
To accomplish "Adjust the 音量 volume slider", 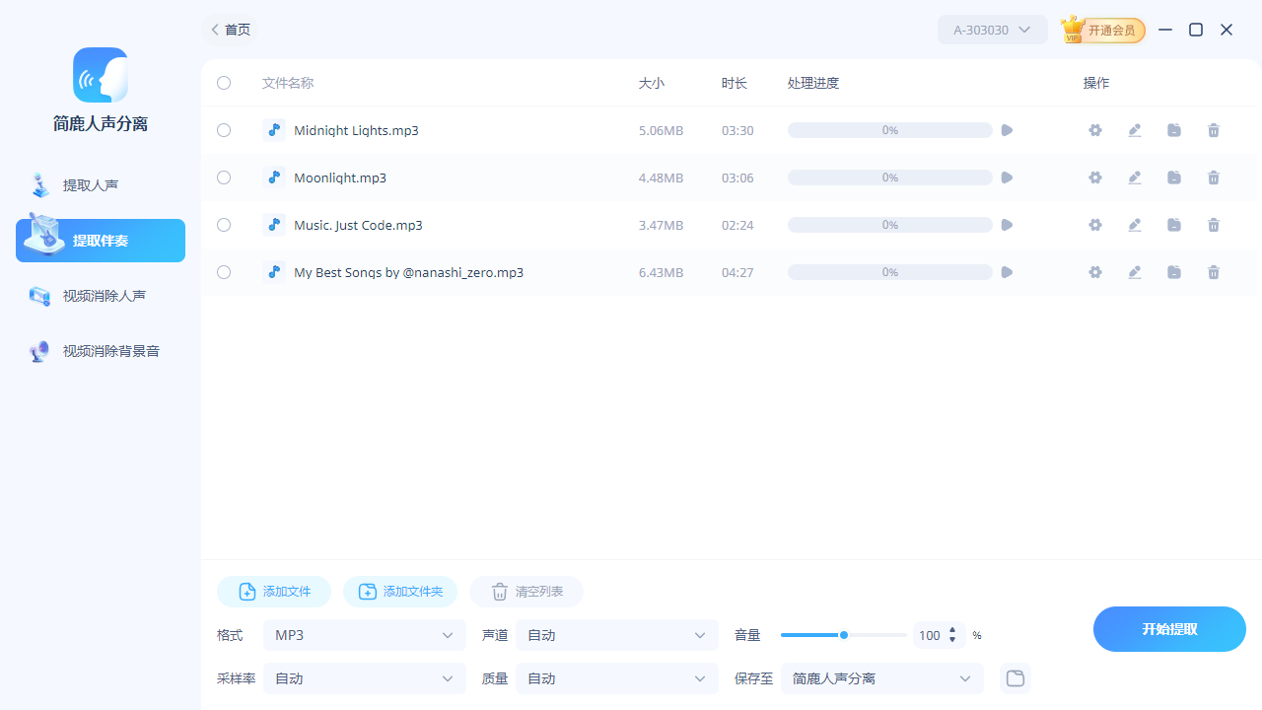I will pyautogui.click(x=843, y=635).
